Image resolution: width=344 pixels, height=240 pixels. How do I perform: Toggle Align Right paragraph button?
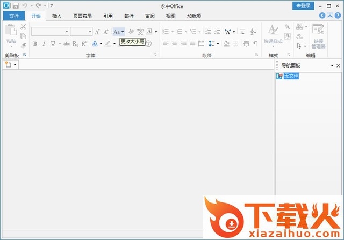coord(183,43)
